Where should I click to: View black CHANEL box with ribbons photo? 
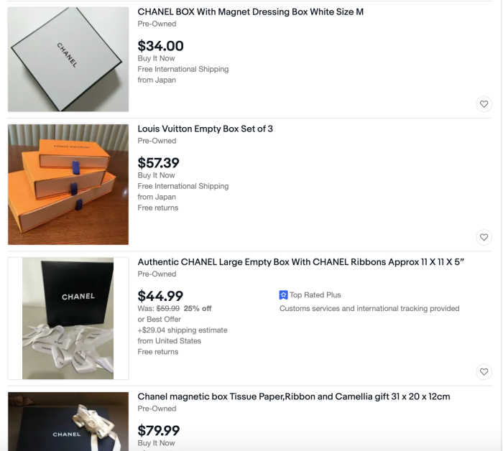click(x=68, y=318)
